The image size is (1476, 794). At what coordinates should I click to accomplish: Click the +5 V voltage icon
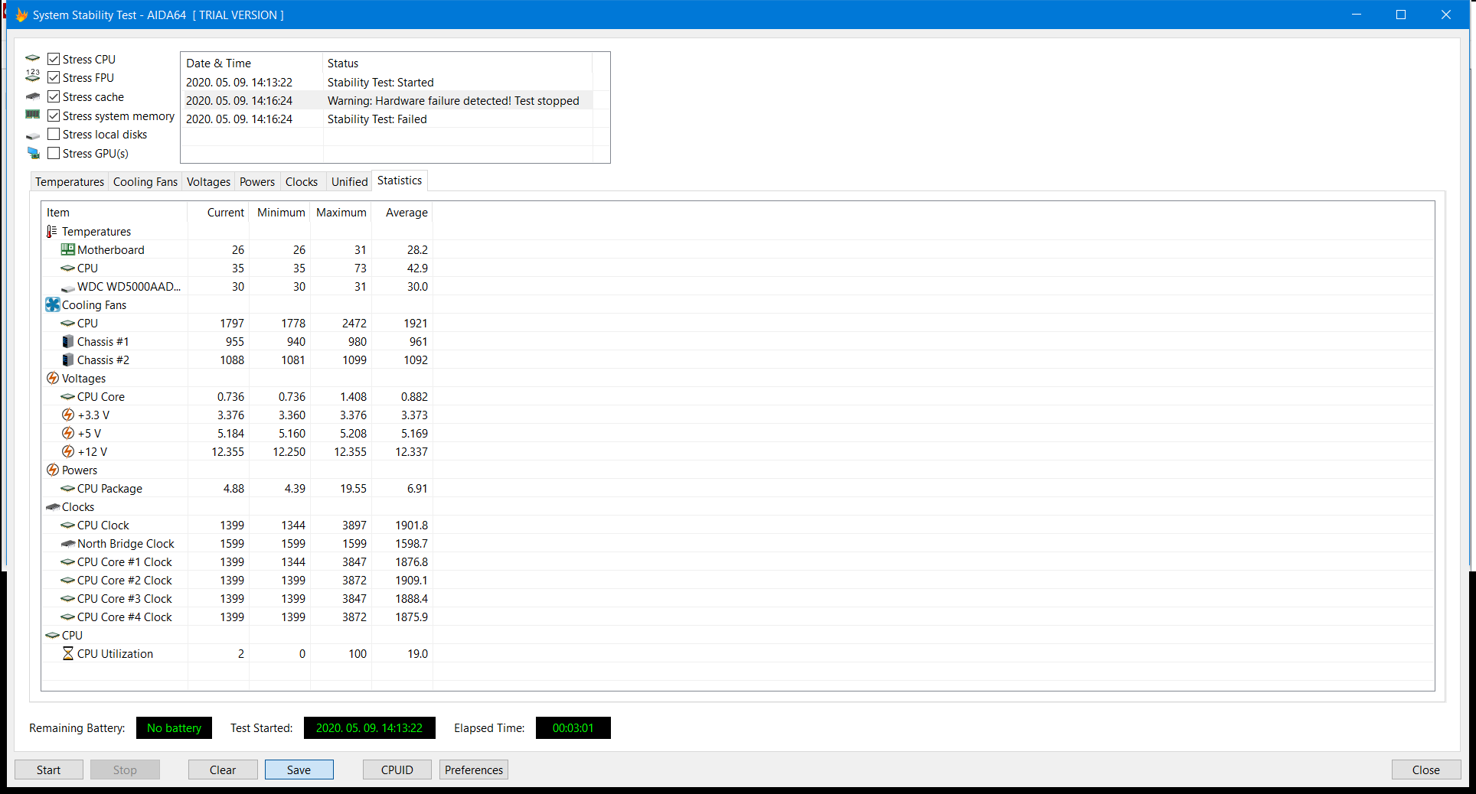pyautogui.click(x=68, y=433)
